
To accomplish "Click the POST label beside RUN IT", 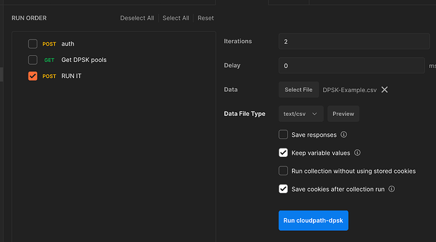I will [49, 76].
